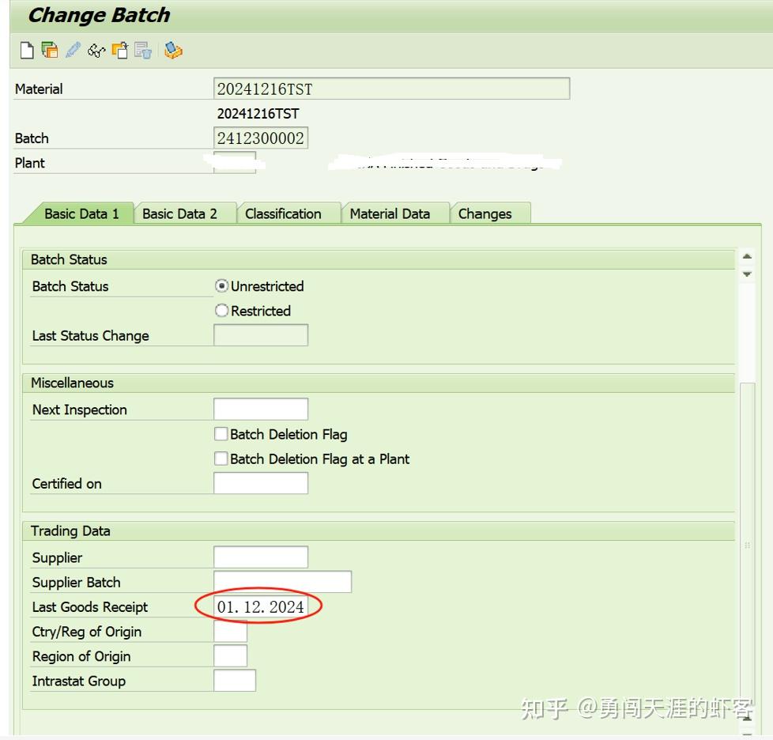Click the Create (new page) toolbar icon

click(x=28, y=51)
